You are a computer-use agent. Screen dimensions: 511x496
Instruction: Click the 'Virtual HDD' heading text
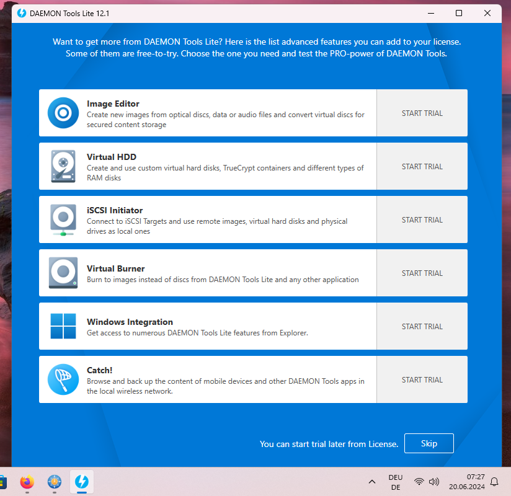(x=112, y=157)
